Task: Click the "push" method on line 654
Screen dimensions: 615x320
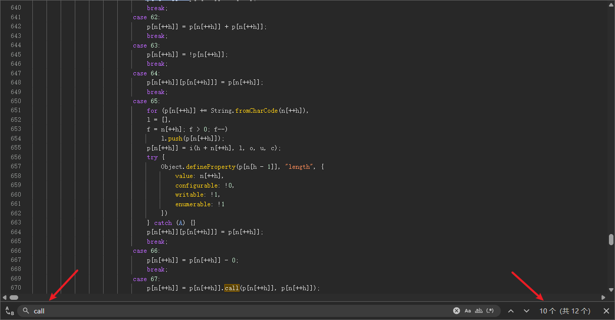Action: point(175,139)
